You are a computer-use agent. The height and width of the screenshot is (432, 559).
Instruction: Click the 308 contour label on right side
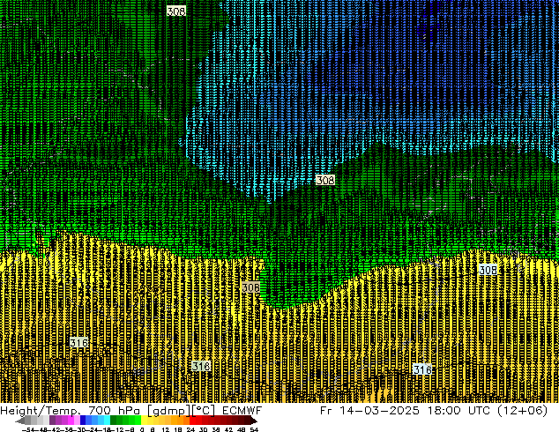488,270
